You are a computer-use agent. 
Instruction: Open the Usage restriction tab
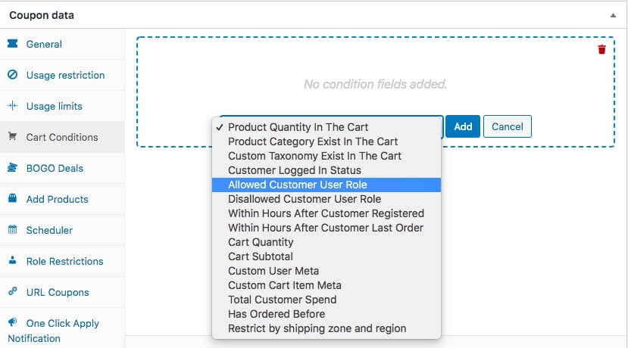62,75
